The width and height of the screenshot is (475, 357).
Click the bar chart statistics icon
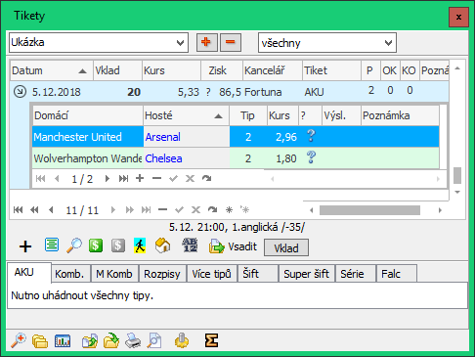63,341
